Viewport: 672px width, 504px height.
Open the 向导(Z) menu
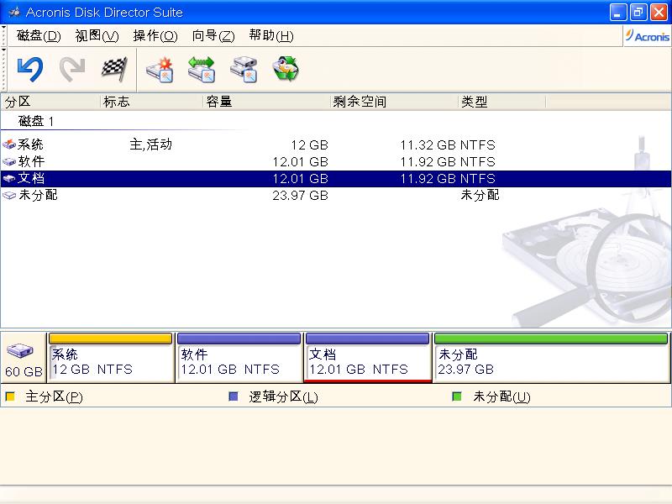(213, 35)
